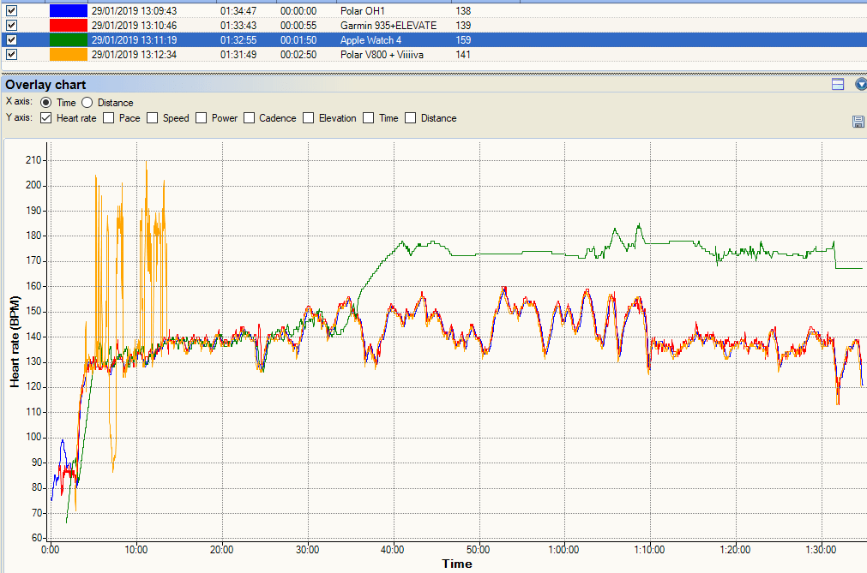Toggle the Heart rate Y axis checkbox
Image resolution: width=867 pixels, height=573 pixels.
coord(46,118)
